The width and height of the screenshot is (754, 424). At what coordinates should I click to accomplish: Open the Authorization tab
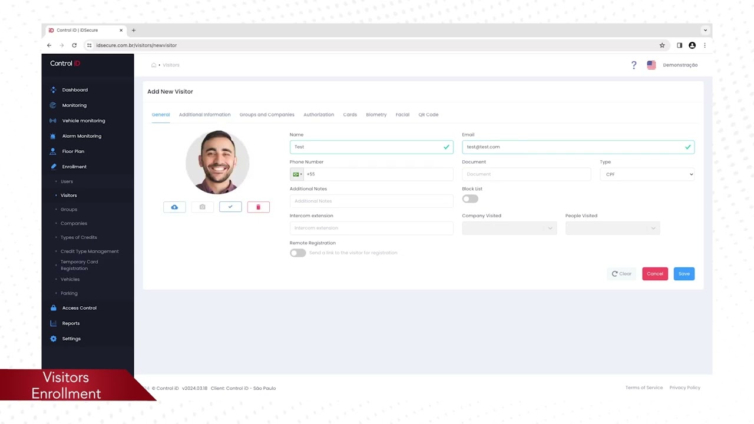click(x=319, y=115)
